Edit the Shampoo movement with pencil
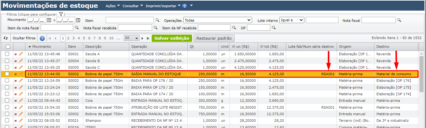 [21, 121]
